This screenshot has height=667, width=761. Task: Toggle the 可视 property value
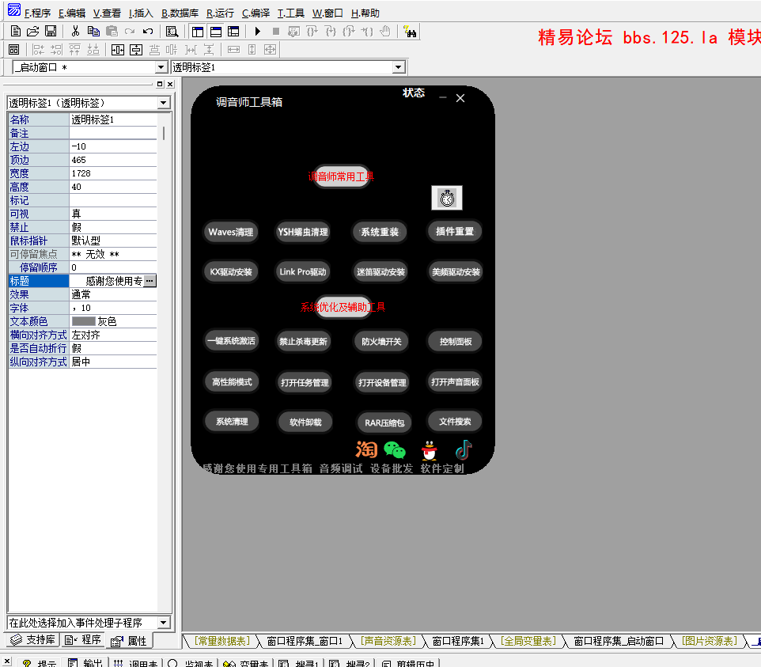pos(111,213)
